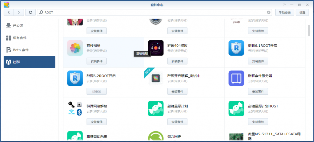Open 手动安装 manual install
Viewport: 314px width, 142px height.
285,12
